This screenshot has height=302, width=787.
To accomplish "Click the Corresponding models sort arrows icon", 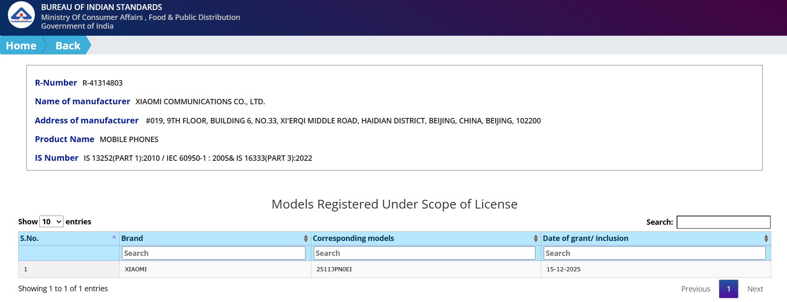I will [x=535, y=238].
